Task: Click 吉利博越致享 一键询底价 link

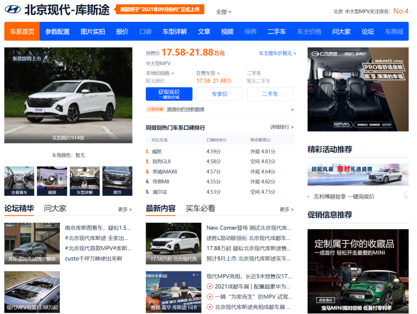Action: [x=344, y=196]
